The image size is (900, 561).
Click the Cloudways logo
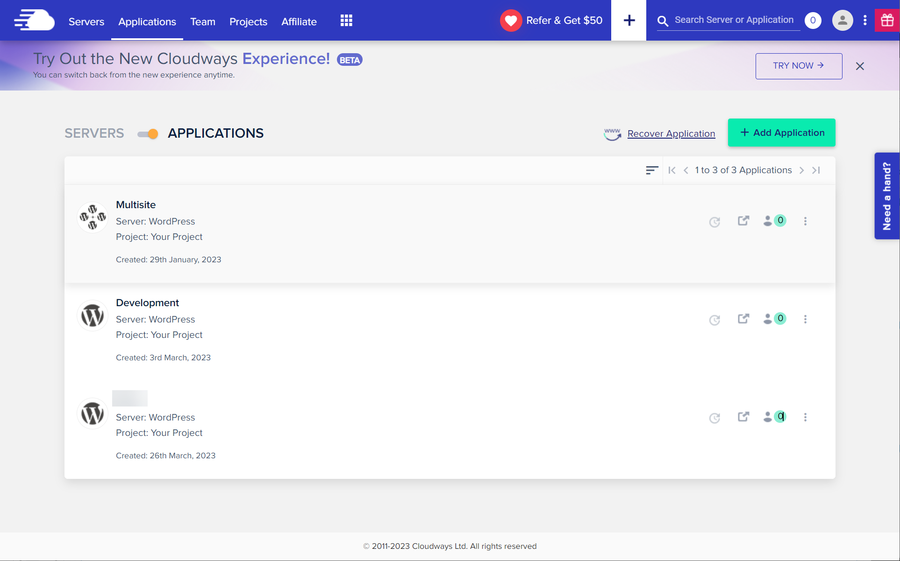[x=34, y=21]
